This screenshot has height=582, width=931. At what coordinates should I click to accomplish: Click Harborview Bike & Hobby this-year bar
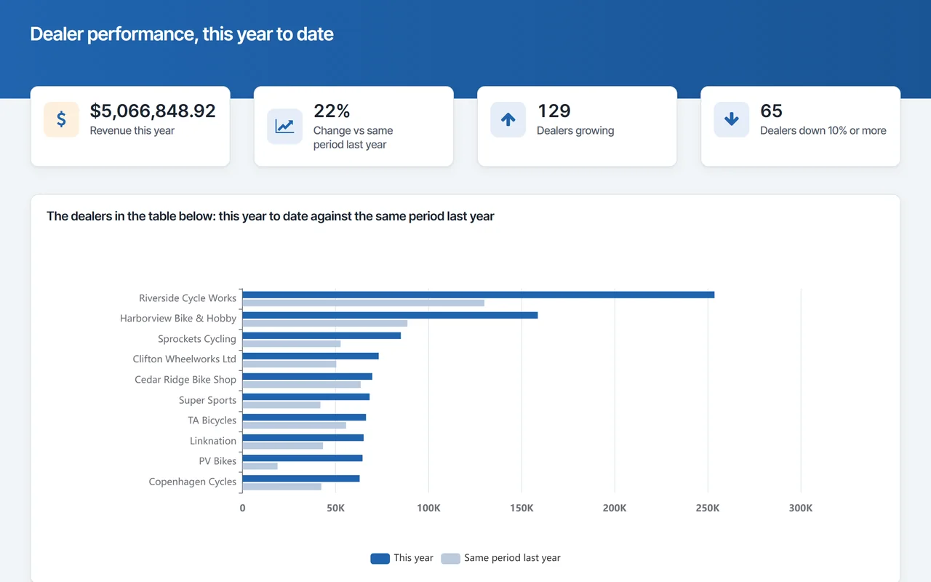click(x=391, y=315)
